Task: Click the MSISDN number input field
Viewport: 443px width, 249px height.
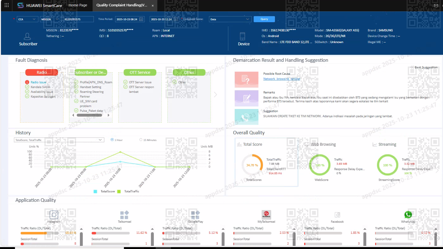Action: [78, 19]
